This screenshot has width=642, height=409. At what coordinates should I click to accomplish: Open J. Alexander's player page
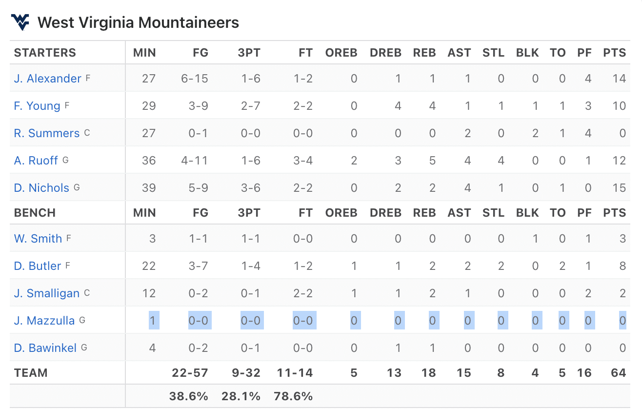pos(48,79)
